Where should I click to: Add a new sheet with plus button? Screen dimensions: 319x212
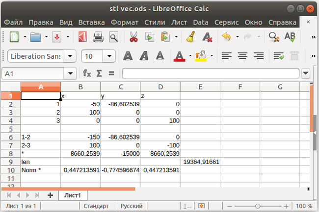coord(50,195)
